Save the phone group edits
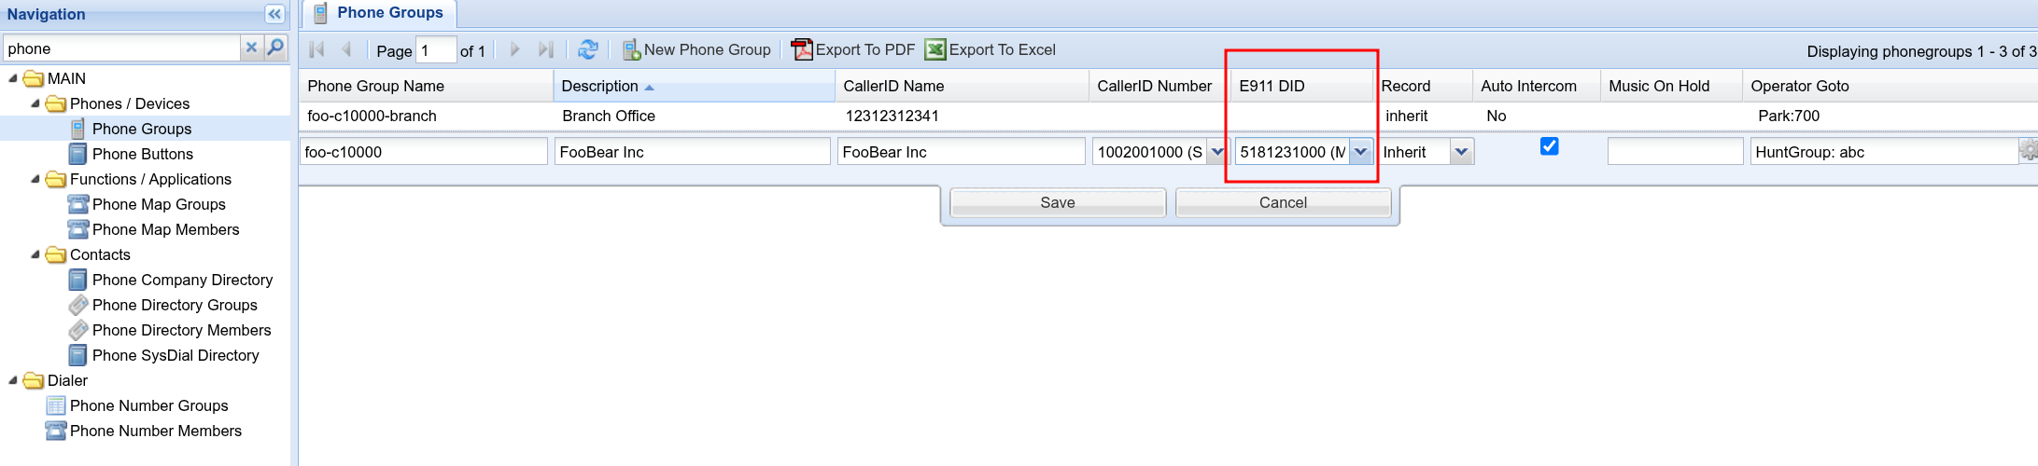The height and width of the screenshot is (466, 2038). point(1057,202)
